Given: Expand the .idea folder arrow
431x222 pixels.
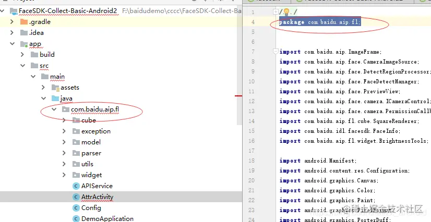Looking at the screenshot, I should click(x=12, y=32).
